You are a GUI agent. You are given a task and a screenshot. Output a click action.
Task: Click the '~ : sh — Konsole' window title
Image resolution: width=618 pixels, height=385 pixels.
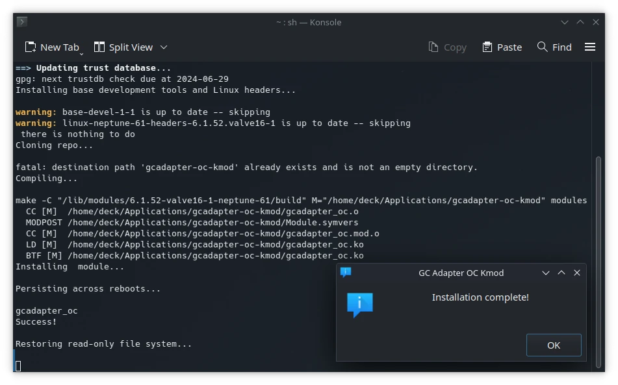coord(309,23)
